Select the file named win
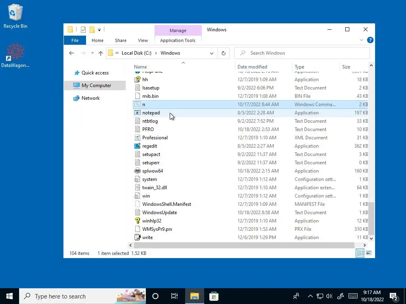 [146, 196]
